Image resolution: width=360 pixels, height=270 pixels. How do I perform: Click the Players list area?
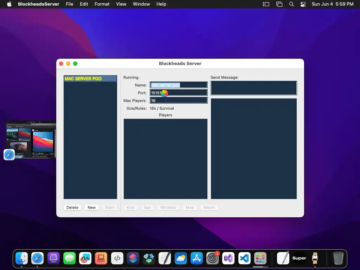tap(166, 159)
